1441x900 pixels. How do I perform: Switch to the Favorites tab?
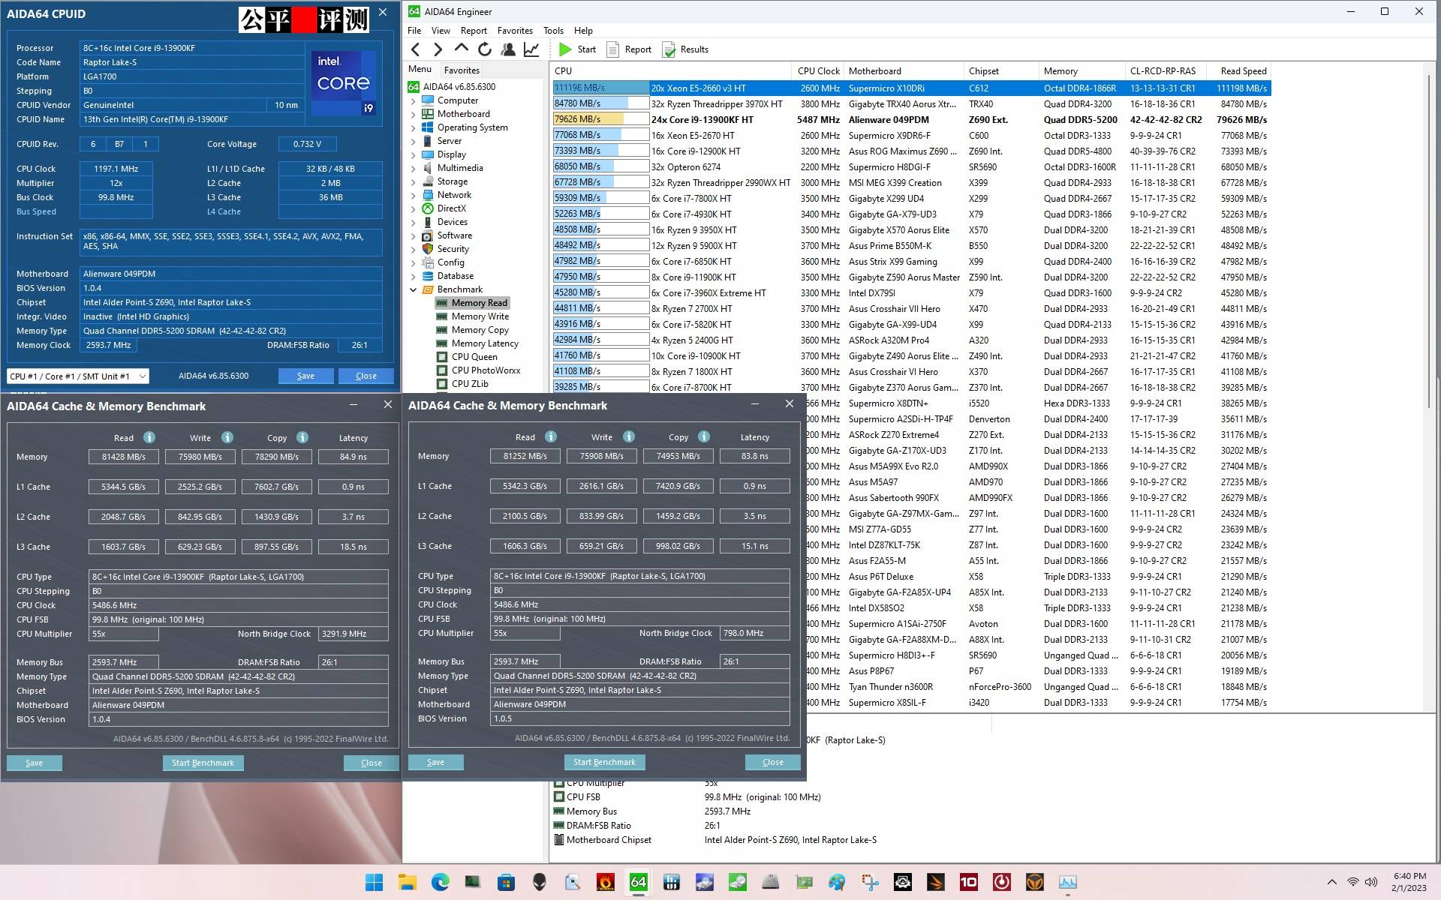462,70
